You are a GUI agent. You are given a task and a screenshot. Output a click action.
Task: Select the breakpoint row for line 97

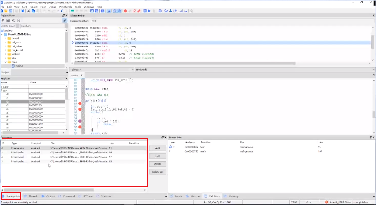tap(74, 157)
